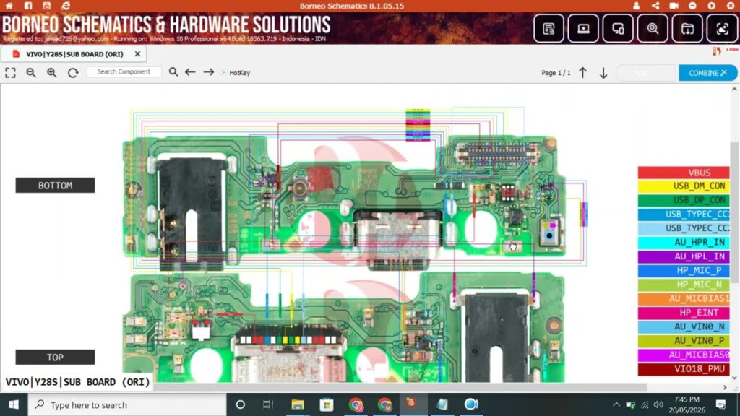The width and height of the screenshot is (740, 416).
Task: Open the Facebook icon link
Action: [x=28, y=6]
